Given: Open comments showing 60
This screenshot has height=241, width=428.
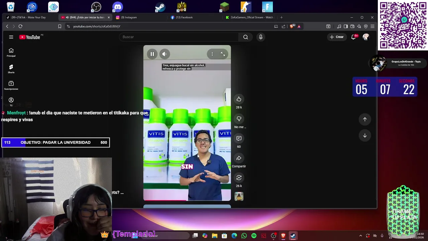Looking at the screenshot, I should [x=239, y=138].
